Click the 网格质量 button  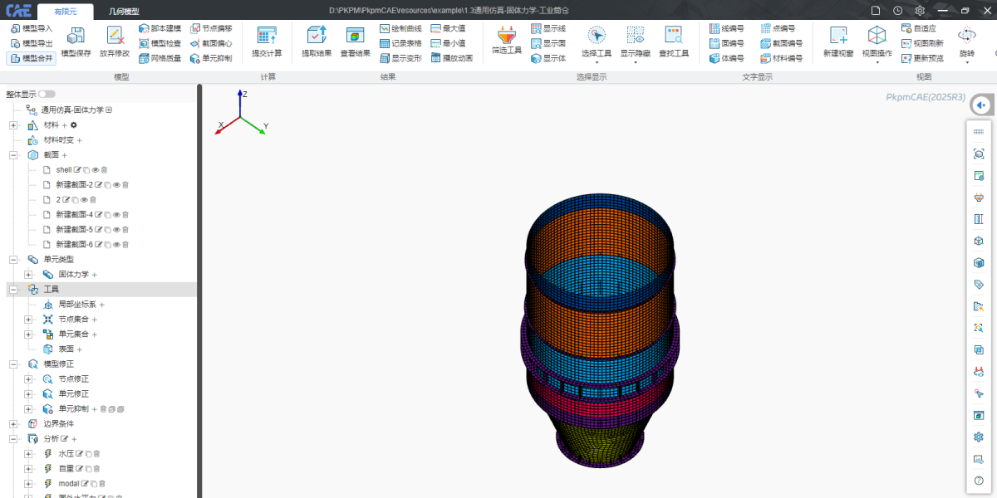pyautogui.click(x=160, y=58)
